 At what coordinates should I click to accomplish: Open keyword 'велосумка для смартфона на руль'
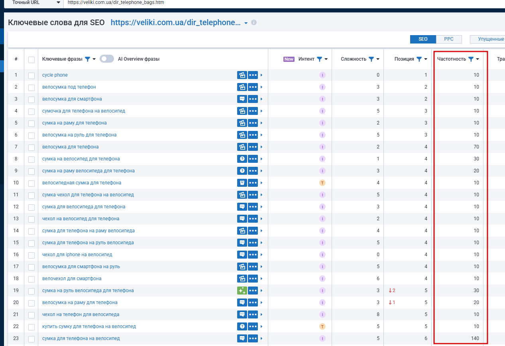click(81, 267)
